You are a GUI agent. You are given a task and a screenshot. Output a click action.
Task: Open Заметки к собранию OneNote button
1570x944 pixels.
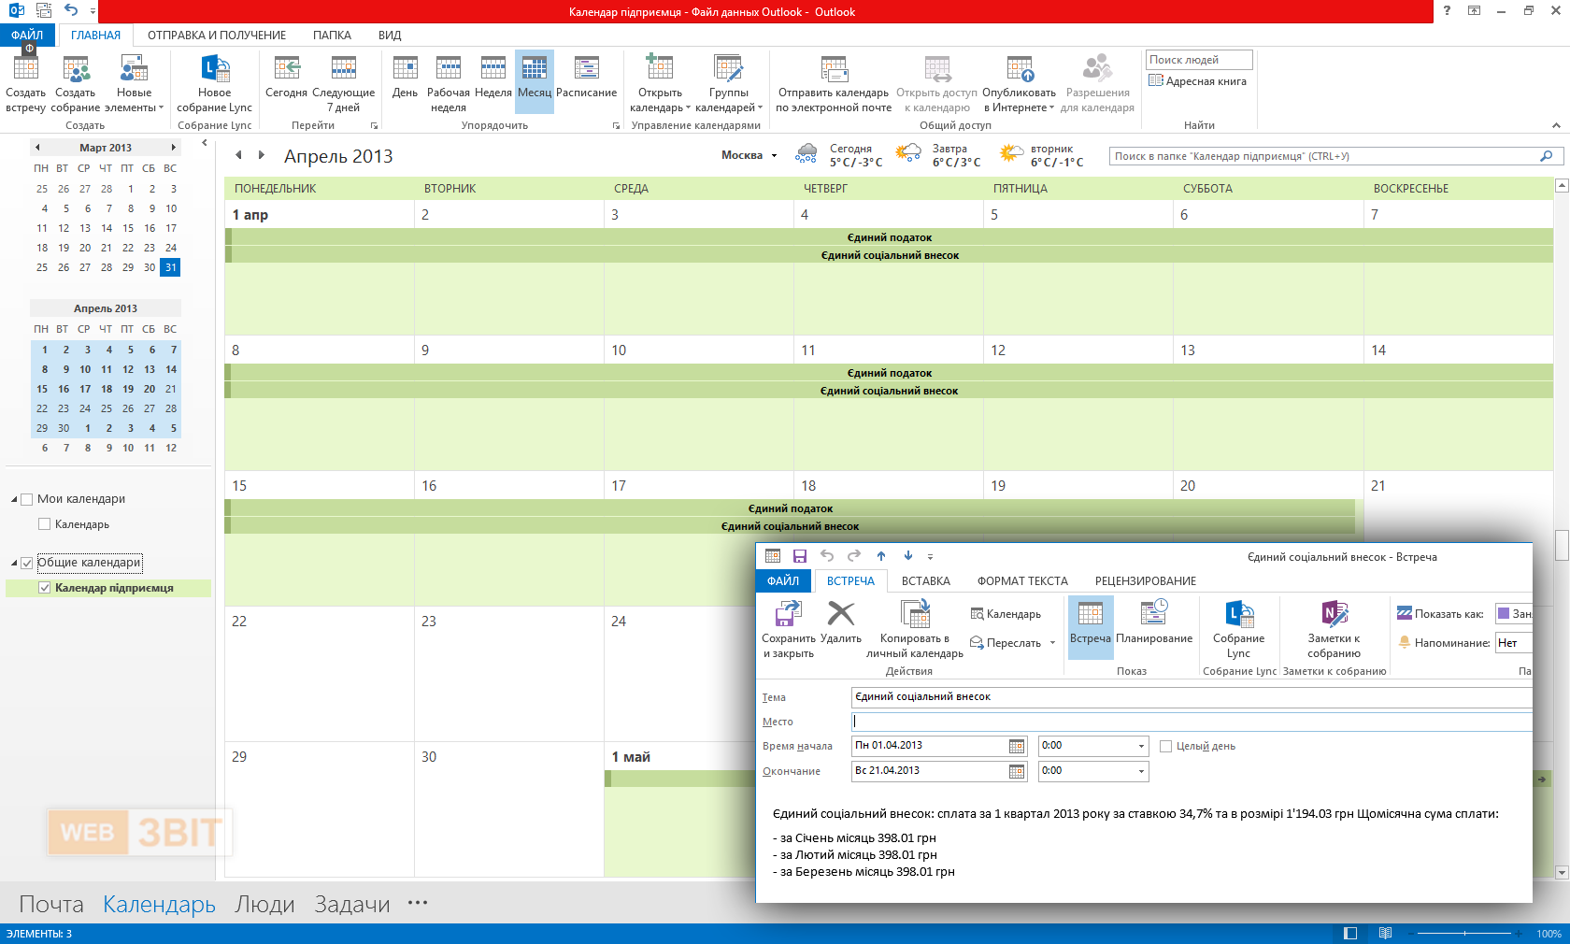[1334, 630]
